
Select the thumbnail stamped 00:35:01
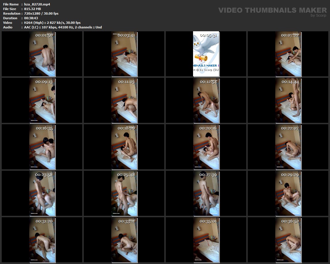(206, 240)
